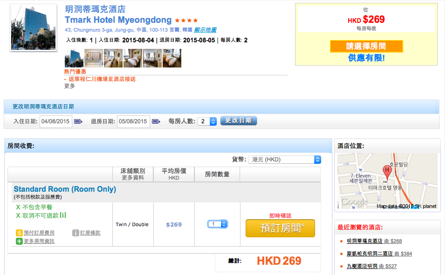Click the main hotel building photo
447x275 pixels.
coord(34,27)
